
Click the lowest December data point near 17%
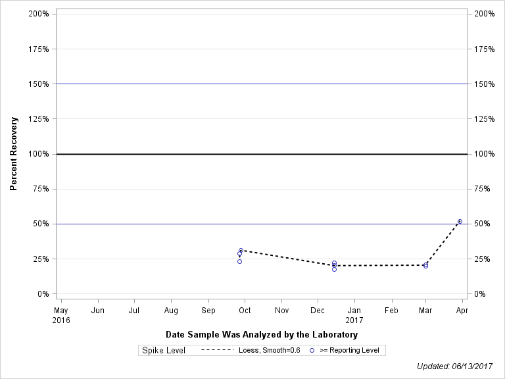click(334, 269)
